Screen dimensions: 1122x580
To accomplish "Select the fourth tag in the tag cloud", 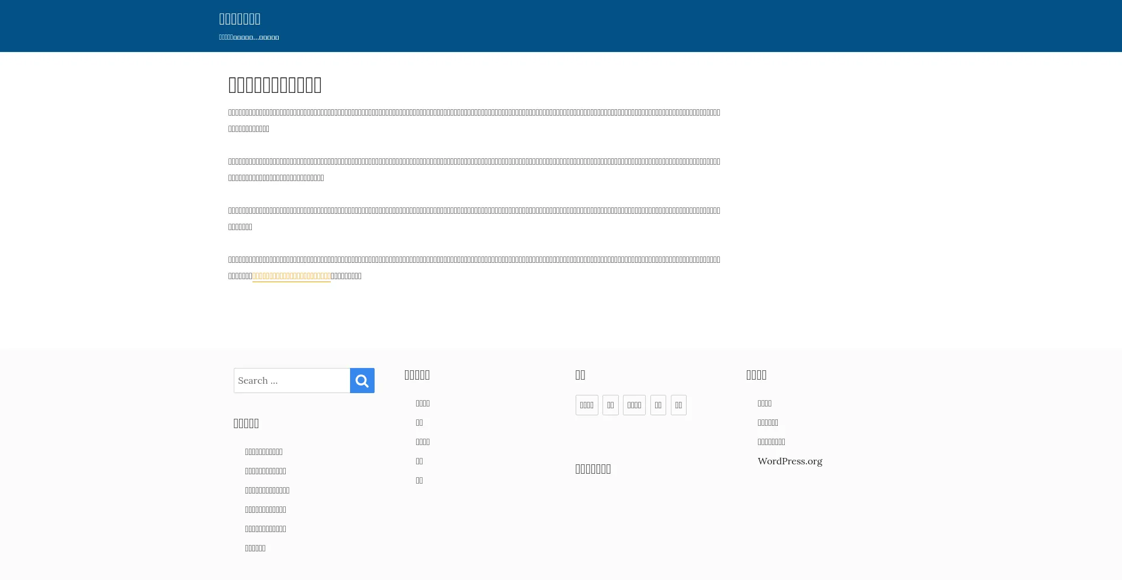I will pyautogui.click(x=657, y=405).
